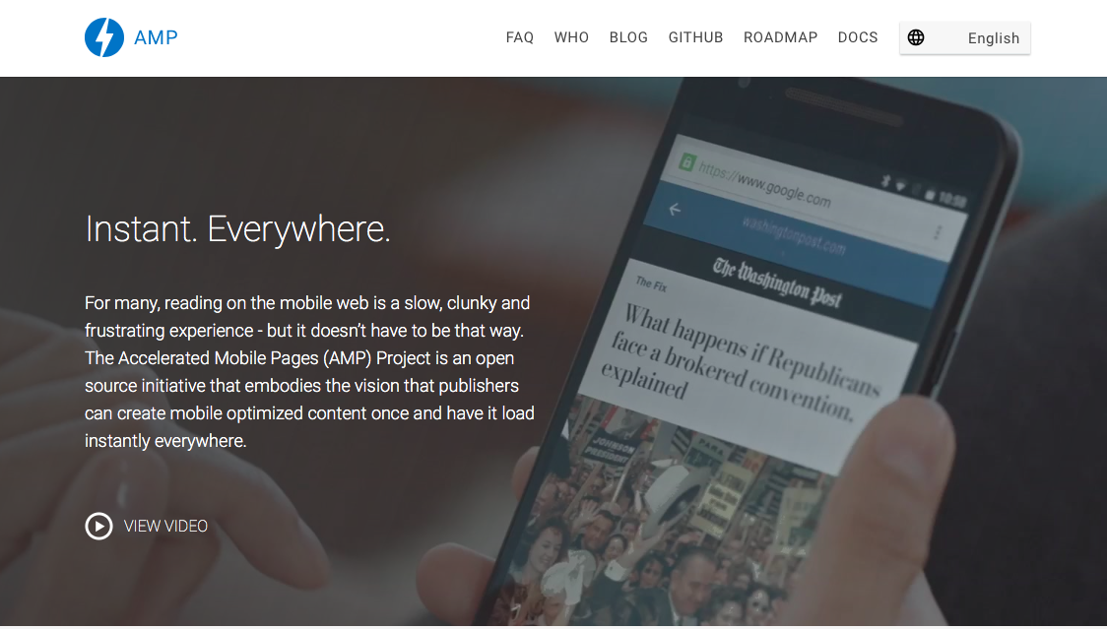Open DOCS from the top navigation
Screen dimensions: 1107x629
tap(858, 37)
